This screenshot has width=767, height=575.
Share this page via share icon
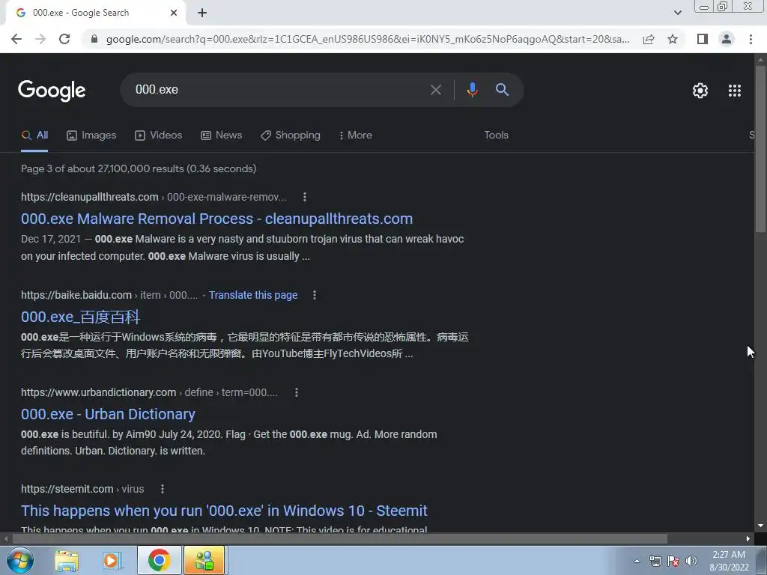tap(649, 39)
